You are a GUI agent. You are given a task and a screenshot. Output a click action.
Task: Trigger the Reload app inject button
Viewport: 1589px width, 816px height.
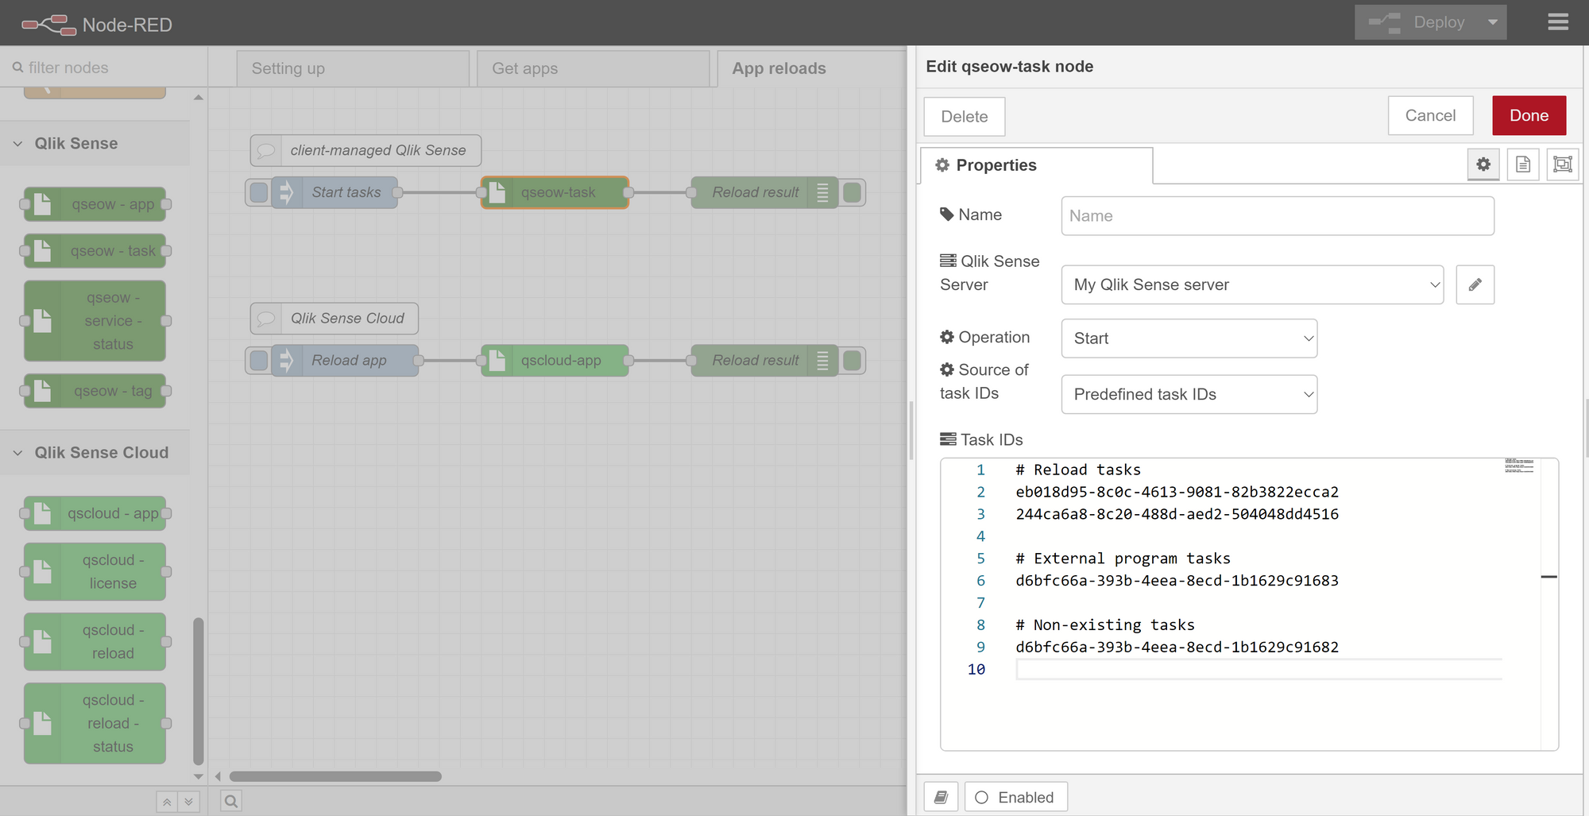(259, 361)
